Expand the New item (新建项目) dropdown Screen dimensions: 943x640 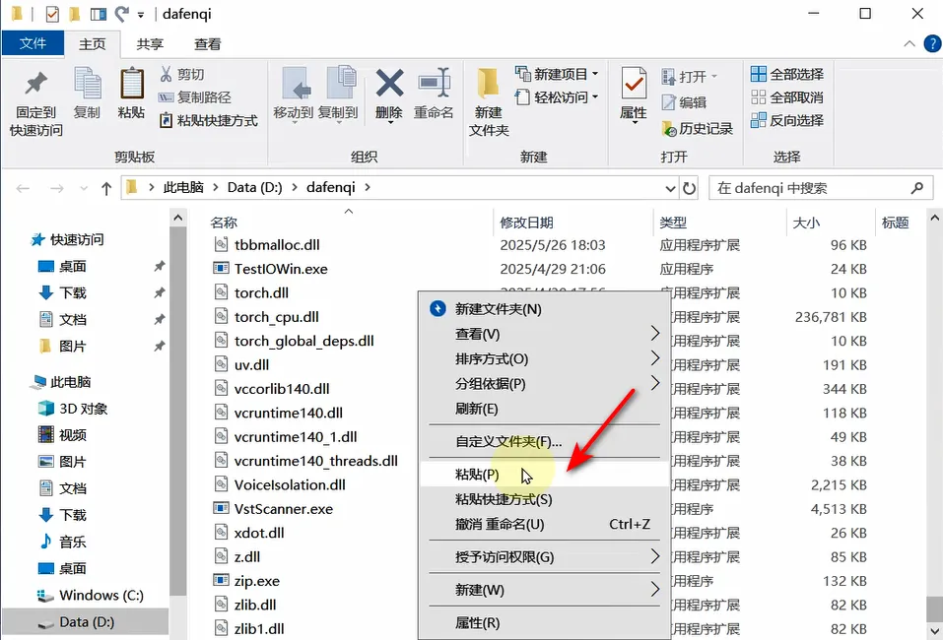point(595,74)
